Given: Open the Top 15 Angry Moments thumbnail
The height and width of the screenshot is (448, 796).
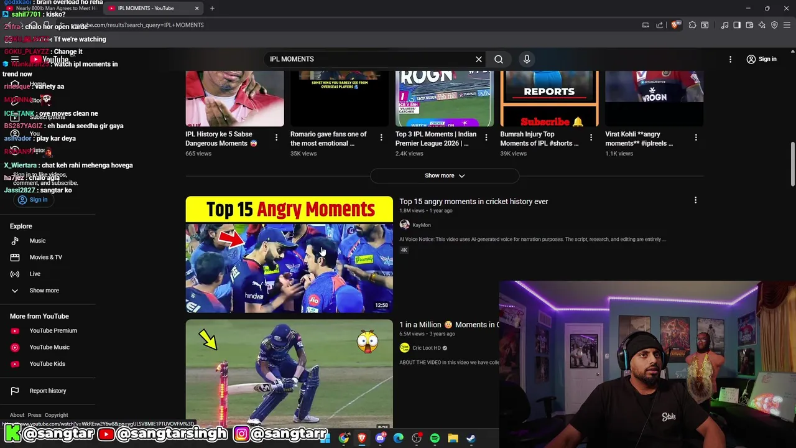Looking at the screenshot, I should click(x=289, y=254).
